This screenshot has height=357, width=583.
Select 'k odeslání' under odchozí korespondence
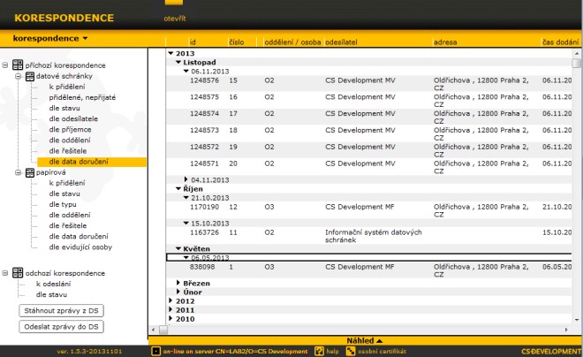pos(54,284)
